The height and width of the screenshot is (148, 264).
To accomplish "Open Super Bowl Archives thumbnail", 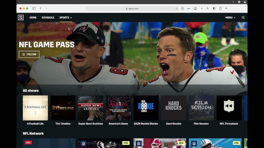I will coord(90,108).
